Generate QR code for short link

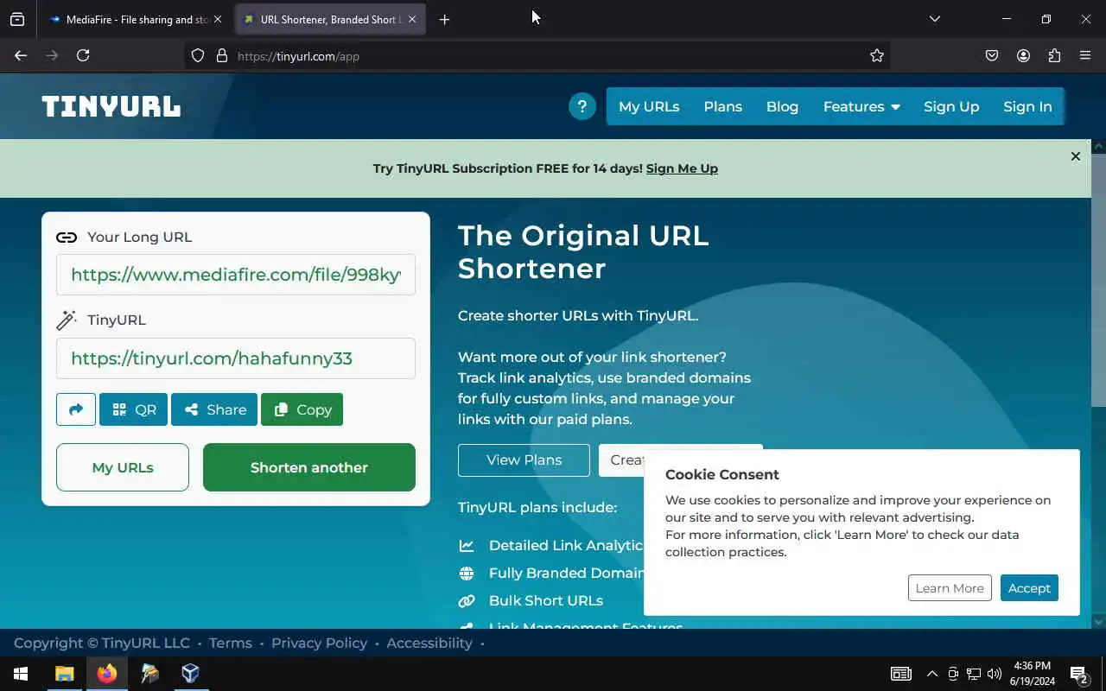[133, 409]
